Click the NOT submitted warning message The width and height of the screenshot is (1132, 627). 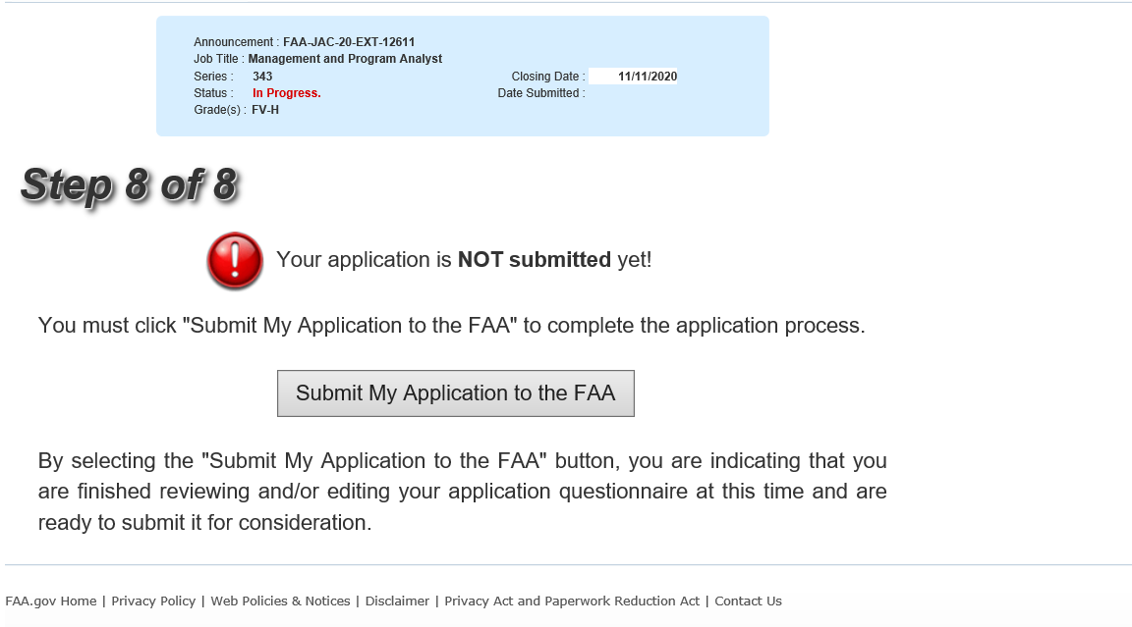pos(464,260)
